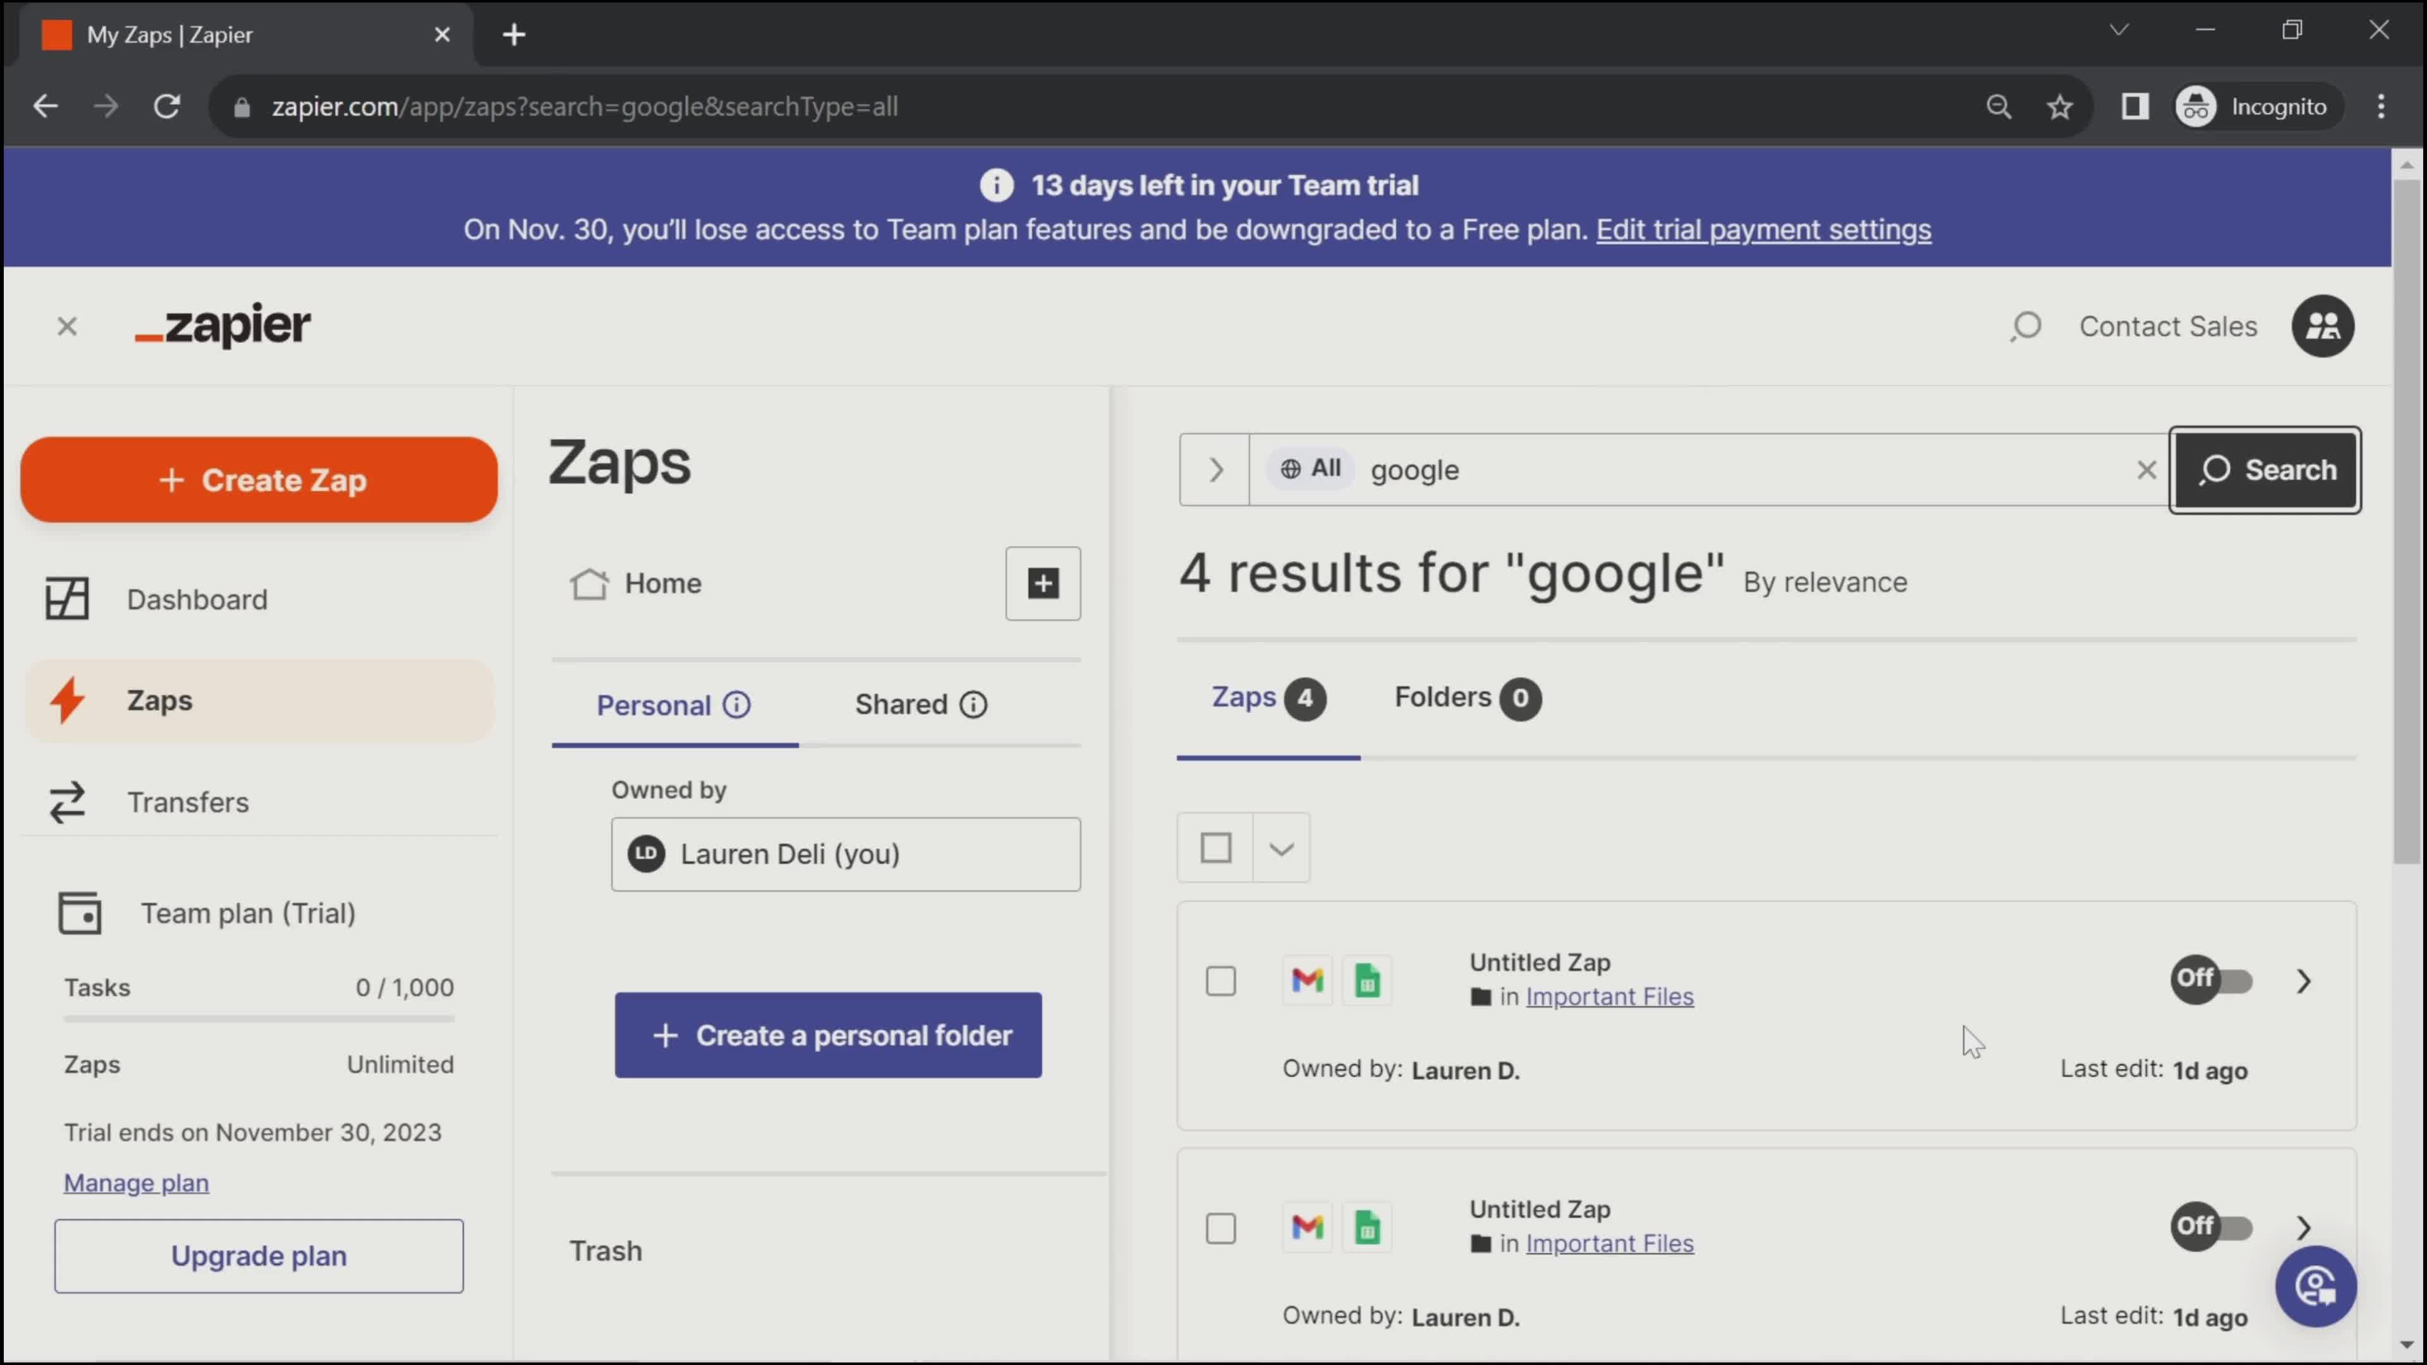Image resolution: width=2427 pixels, height=1365 pixels.
Task: Check the second Untitled Zap checkbox
Action: (1221, 1228)
